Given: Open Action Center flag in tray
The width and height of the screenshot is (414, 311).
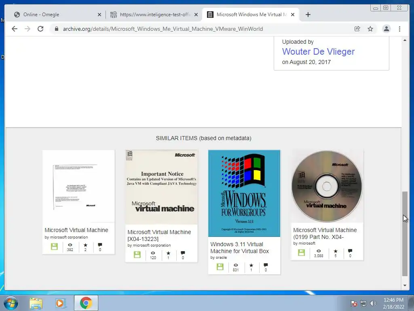Looking at the screenshot, I should click(353, 303).
